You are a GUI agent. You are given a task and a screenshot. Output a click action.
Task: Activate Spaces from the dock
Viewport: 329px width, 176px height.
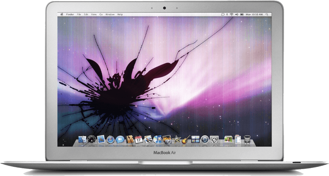(195, 139)
